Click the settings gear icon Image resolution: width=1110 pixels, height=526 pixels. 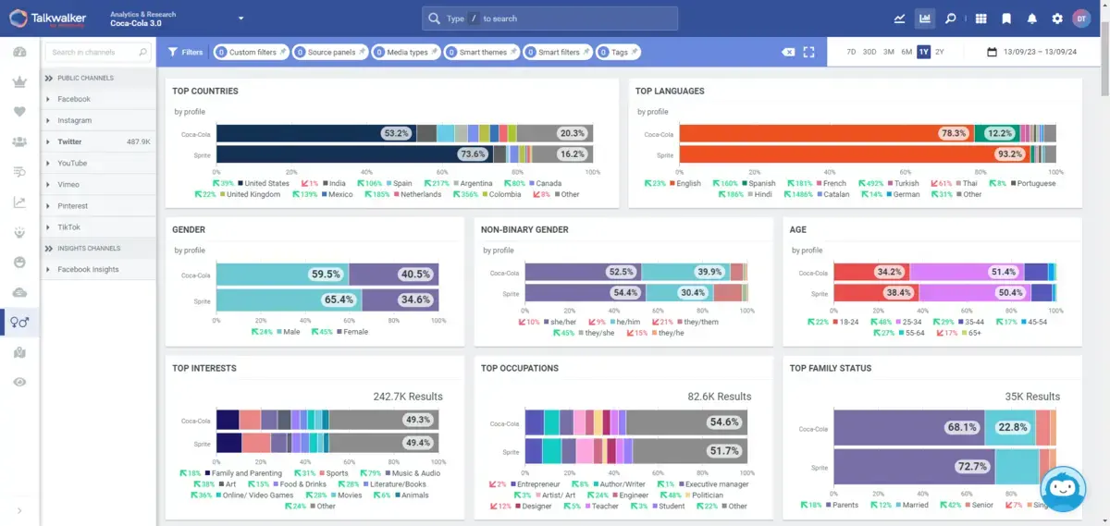1057,18
